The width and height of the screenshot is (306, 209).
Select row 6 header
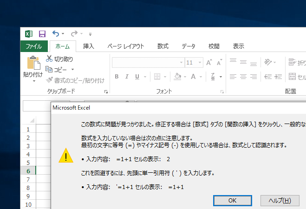28,171
